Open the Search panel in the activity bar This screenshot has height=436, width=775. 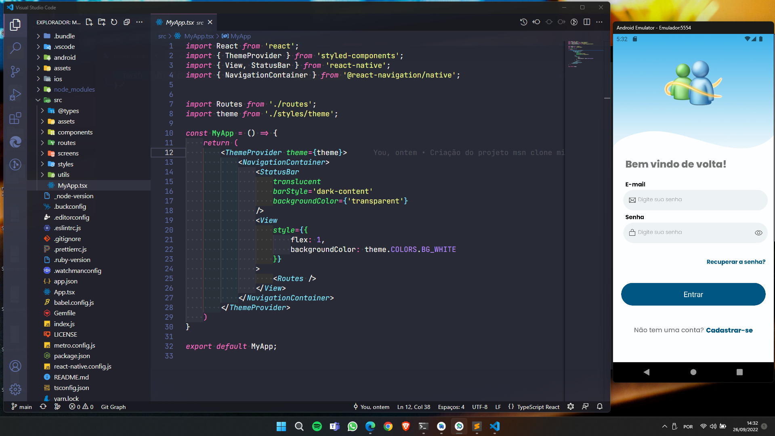(x=15, y=48)
